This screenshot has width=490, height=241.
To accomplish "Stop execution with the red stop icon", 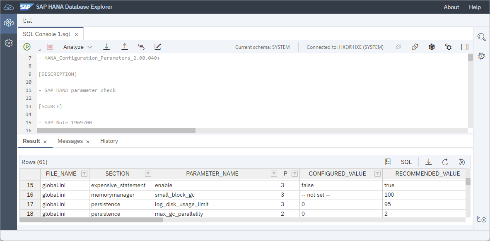I will pyautogui.click(x=50, y=47).
